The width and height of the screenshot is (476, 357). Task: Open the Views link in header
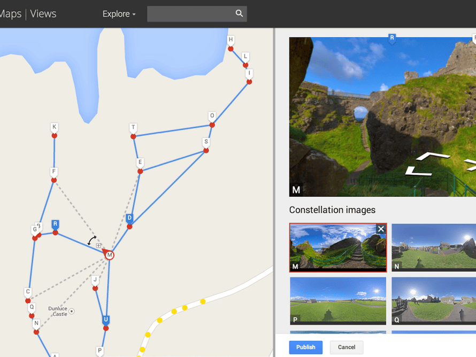(43, 14)
